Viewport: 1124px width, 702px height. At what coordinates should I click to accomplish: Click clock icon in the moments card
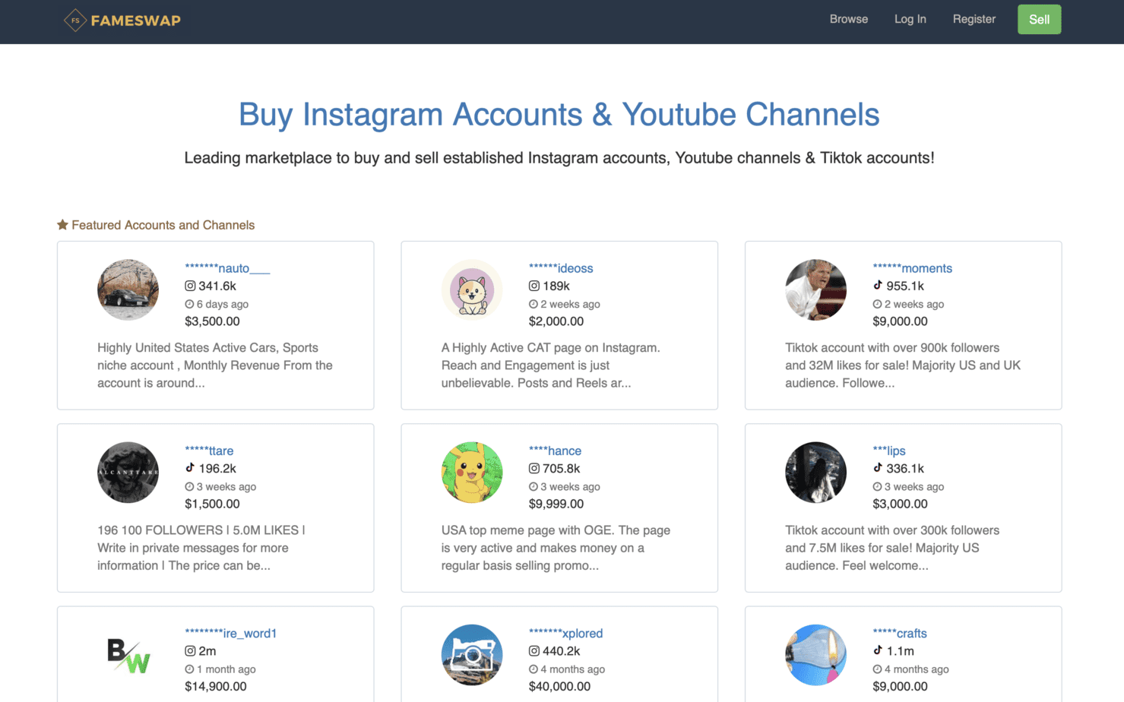(877, 304)
